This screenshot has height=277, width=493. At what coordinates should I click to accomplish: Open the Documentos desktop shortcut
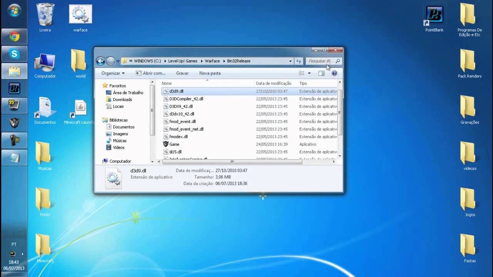(x=45, y=111)
